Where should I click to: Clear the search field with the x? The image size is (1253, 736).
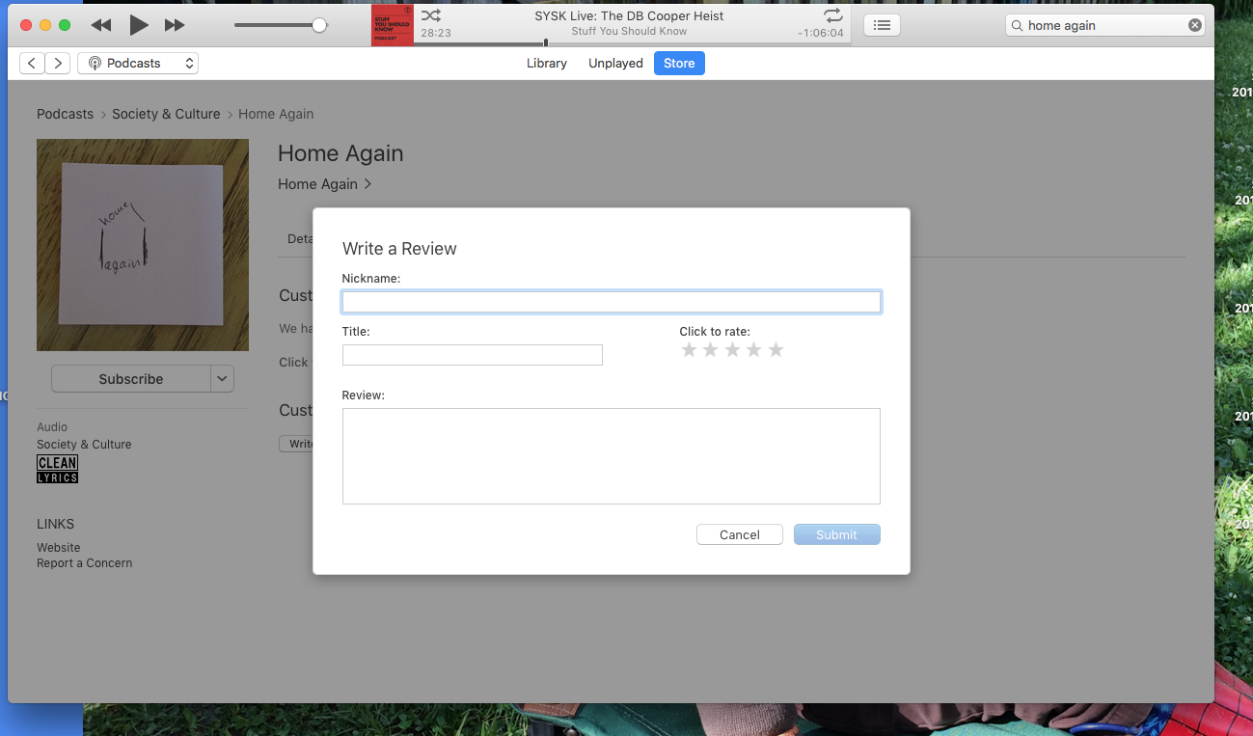1195,25
